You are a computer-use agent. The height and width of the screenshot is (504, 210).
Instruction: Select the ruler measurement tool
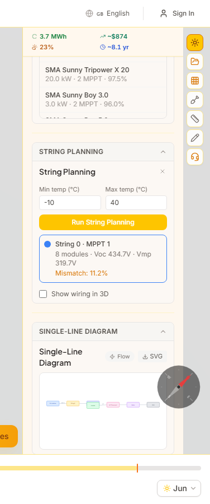click(195, 119)
